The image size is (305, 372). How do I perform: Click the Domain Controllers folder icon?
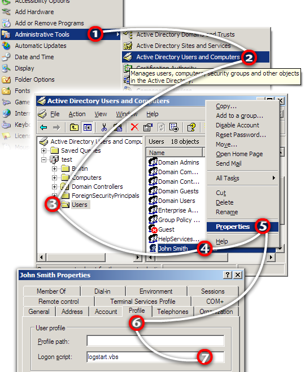click(65, 187)
